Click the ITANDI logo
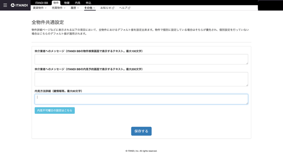Viewport: 283px width, 153px height. [x=19, y=5]
